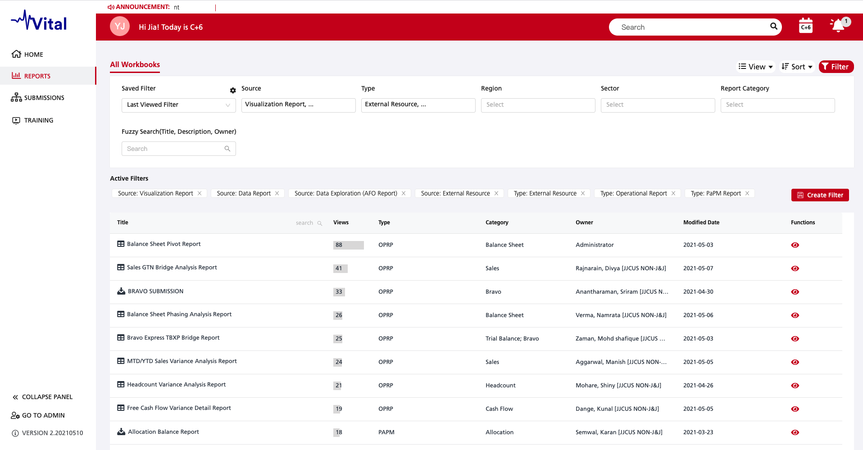Open REPORTS in sidebar
This screenshot has height=450, width=863.
pyautogui.click(x=48, y=76)
